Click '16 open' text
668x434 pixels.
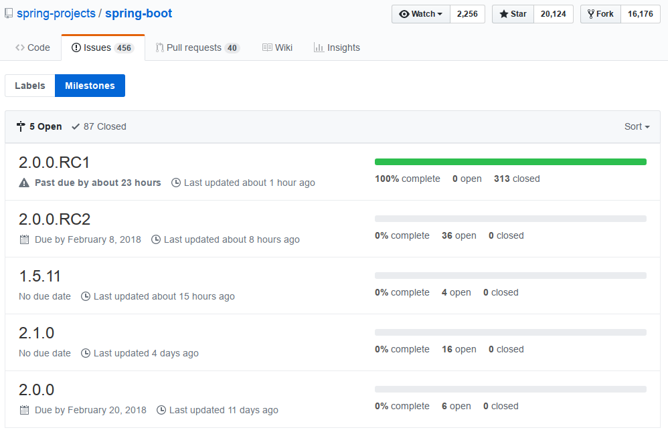458,349
